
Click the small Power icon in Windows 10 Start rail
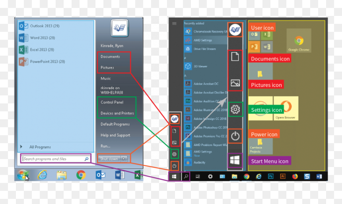[174, 166]
